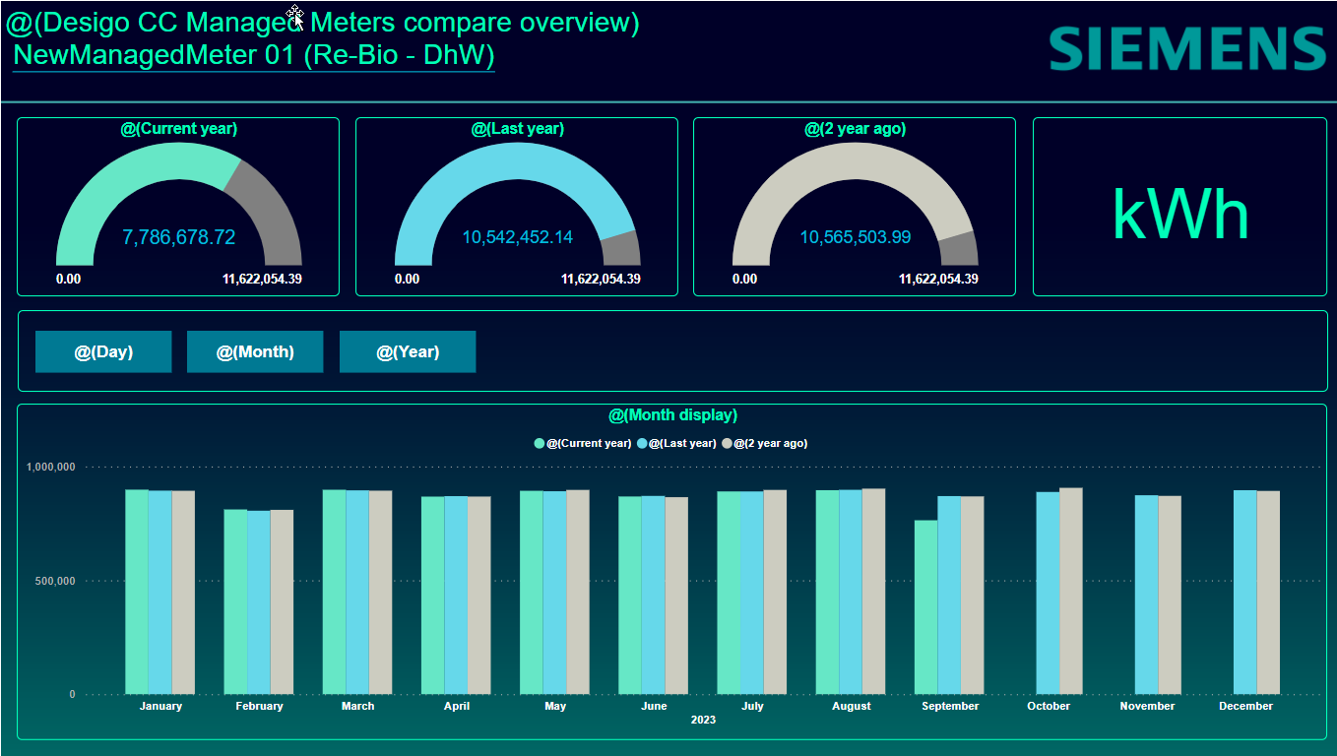Select May's gray 2 year ago bar

coord(578,592)
